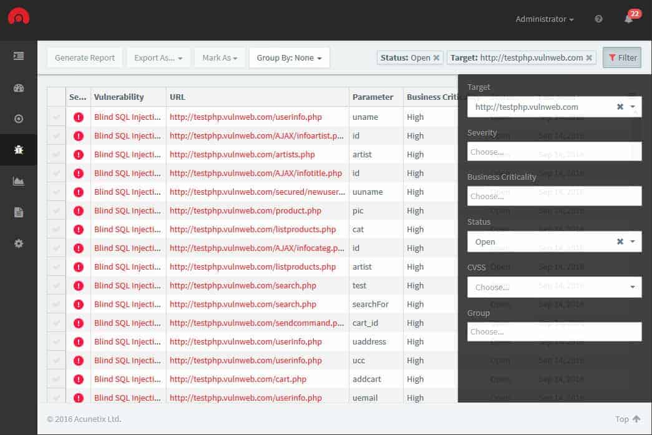This screenshot has width=652, height=435.
Task: Expand the CVSS Choose dropdown
Action: coord(554,287)
